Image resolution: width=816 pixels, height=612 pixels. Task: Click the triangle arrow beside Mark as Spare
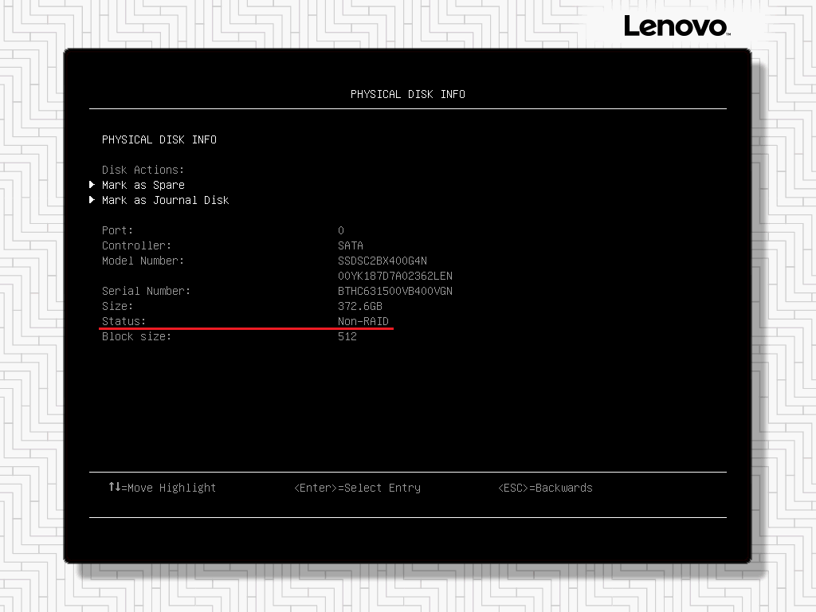92,185
